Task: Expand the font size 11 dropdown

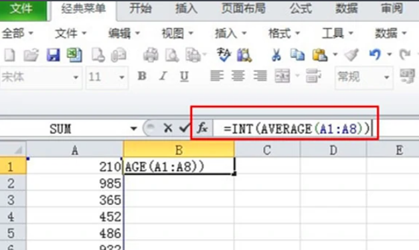Action: (x=122, y=78)
